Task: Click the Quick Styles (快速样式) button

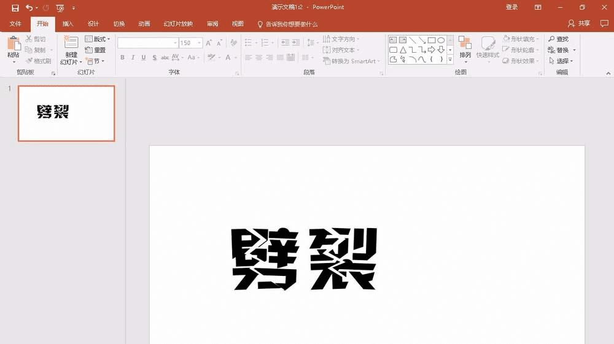Action: pyautogui.click(x=488, y=49)
